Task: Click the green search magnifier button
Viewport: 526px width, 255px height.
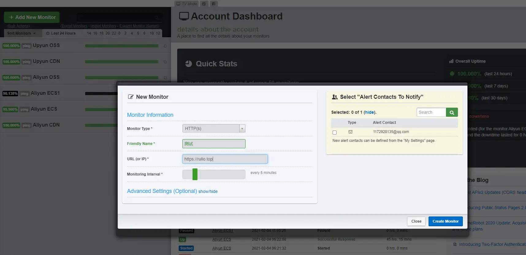Action: (x=452, y=113)
